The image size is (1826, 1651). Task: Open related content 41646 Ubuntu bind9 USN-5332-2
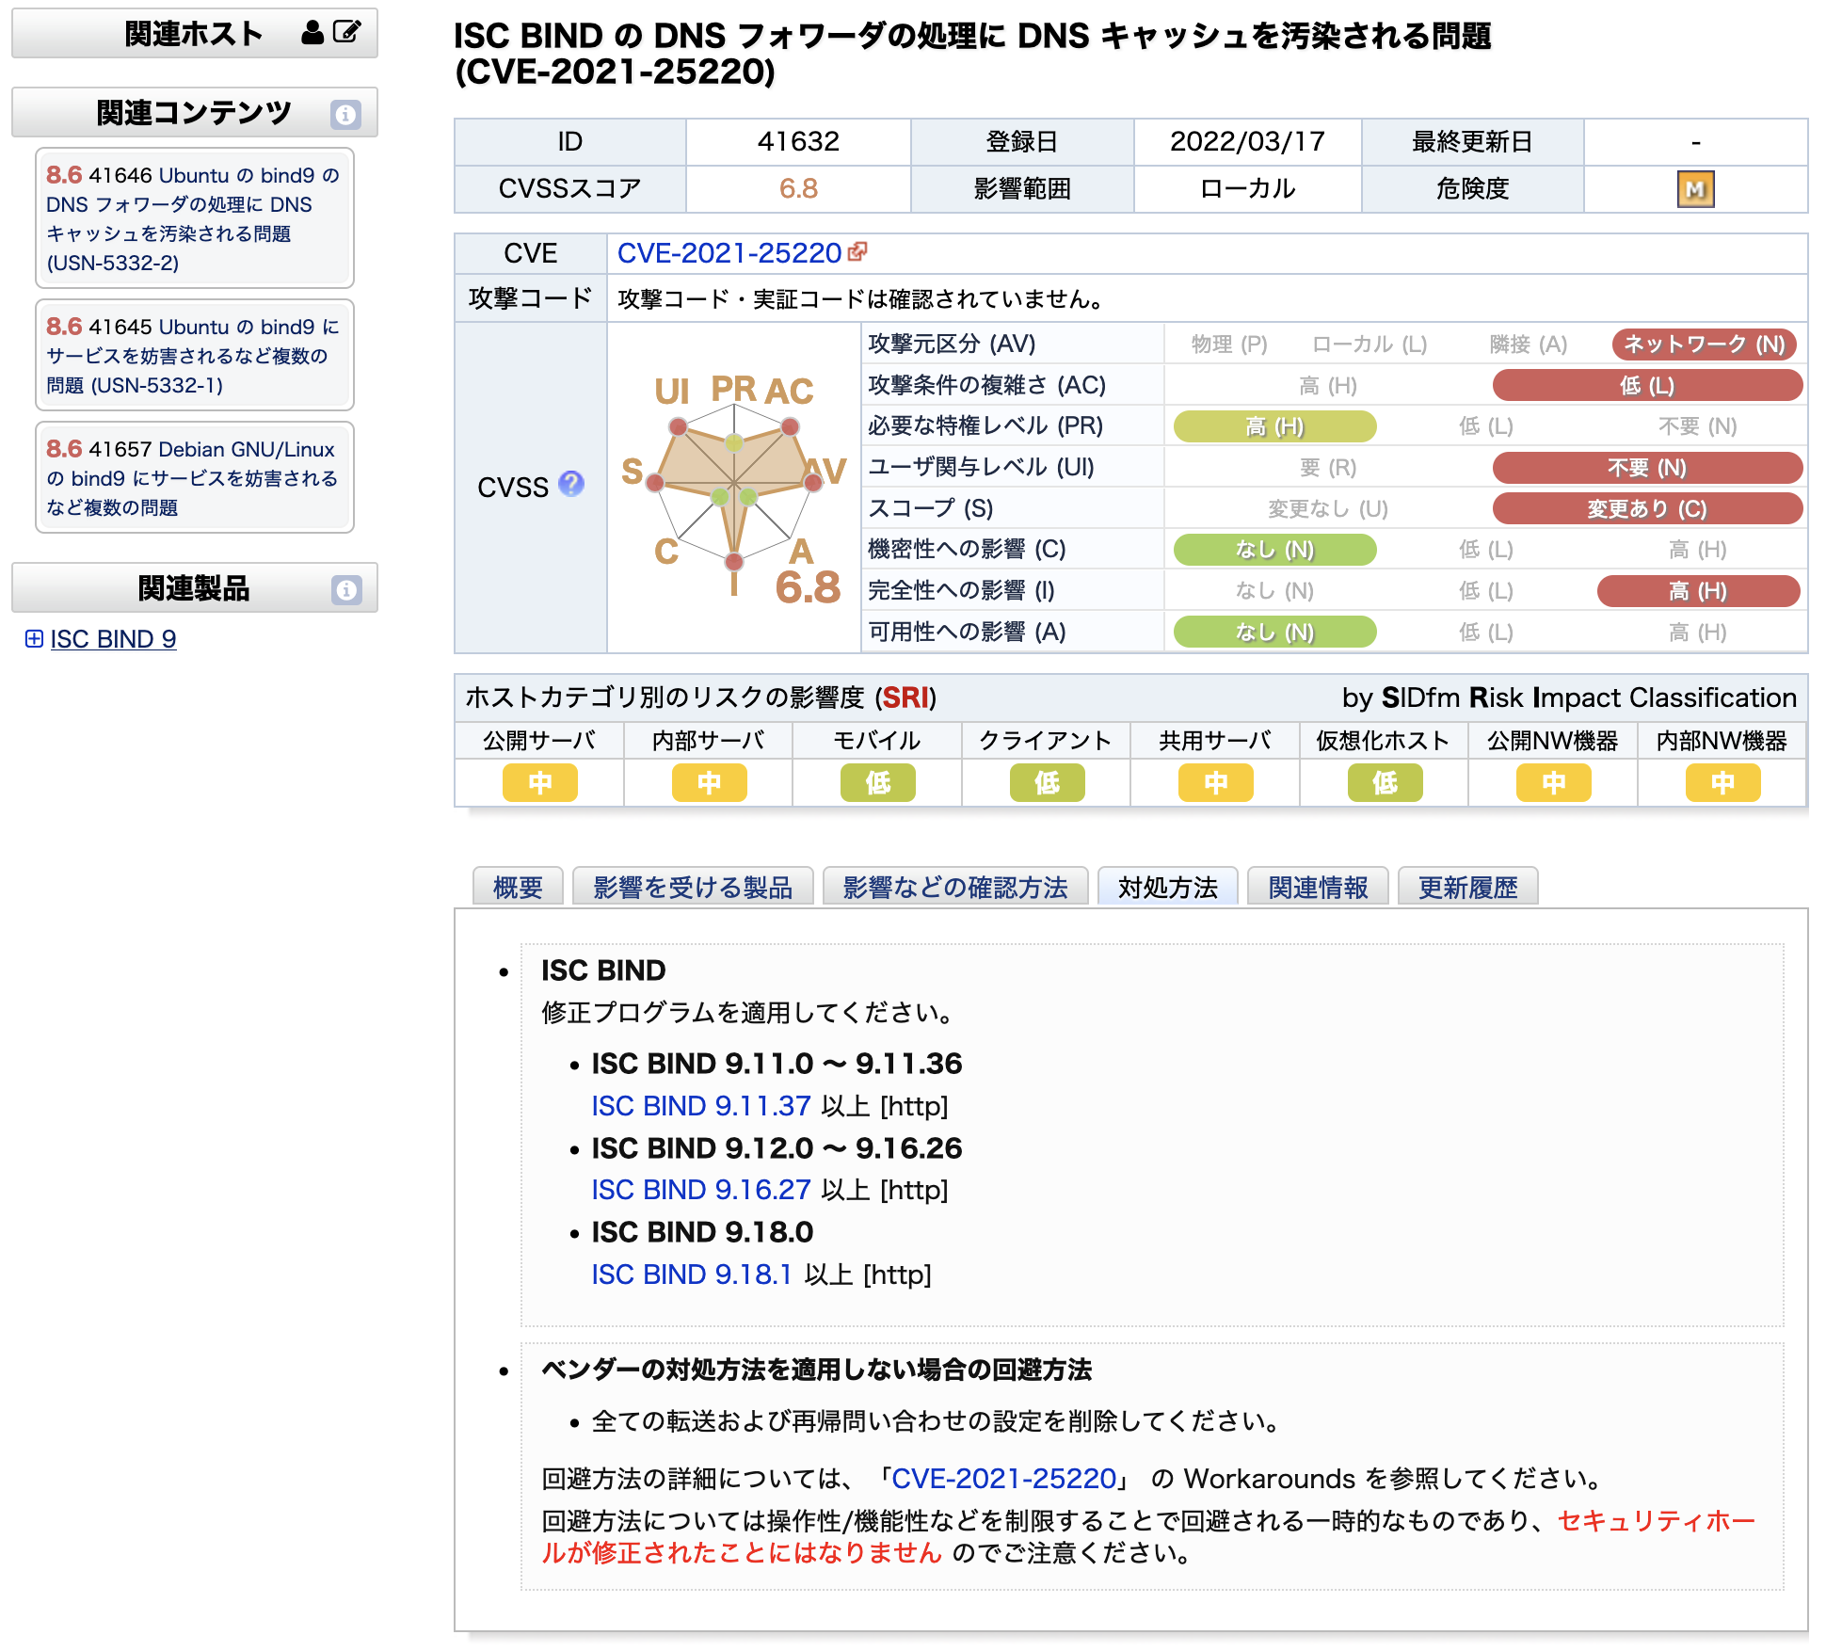(194, 218)
